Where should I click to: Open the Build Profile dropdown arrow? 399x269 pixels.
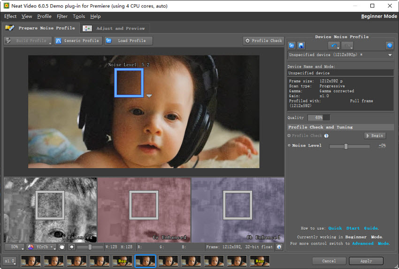(50, 44)
